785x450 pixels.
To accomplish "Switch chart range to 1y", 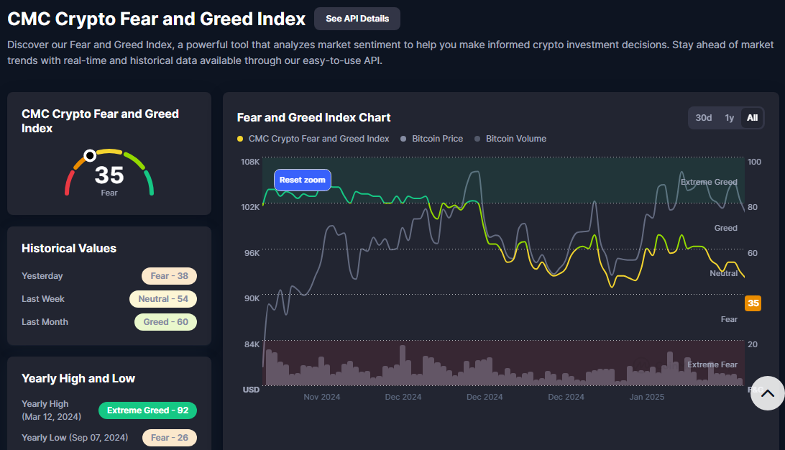I will coord(729,118).
